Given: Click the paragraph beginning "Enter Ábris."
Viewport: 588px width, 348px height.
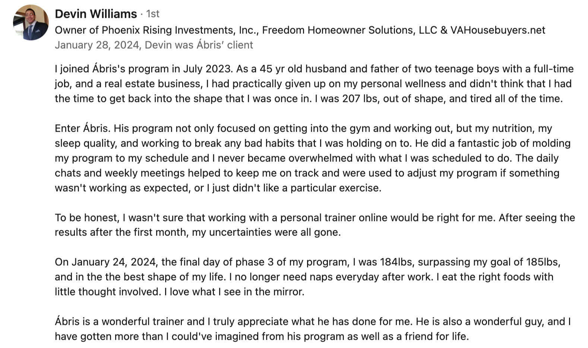Looking at the screenshot, I should tap(313, 158).
